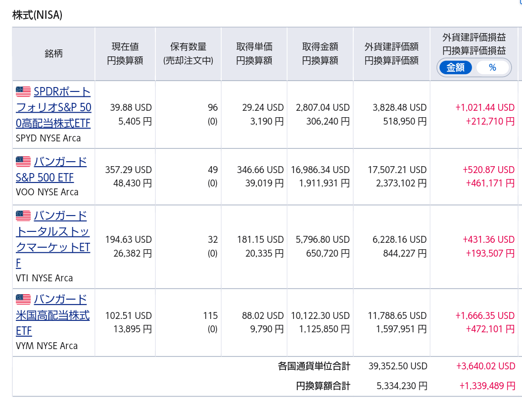
Task: Select VTI NYSE Arca ticker text
Action: click(44, 278)
